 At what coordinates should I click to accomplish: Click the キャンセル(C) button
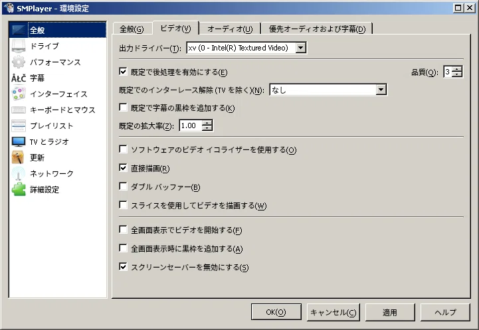pos(334,312)
